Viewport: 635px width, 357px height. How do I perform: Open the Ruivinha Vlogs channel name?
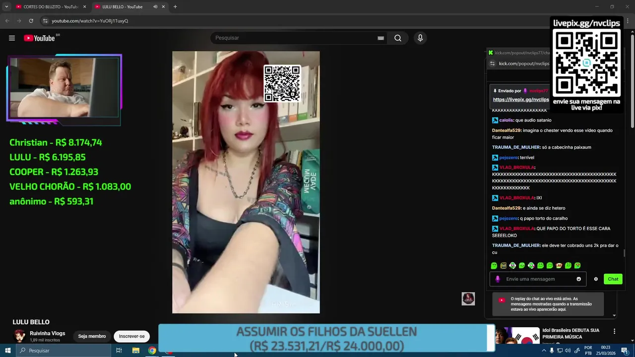(47, 333)
